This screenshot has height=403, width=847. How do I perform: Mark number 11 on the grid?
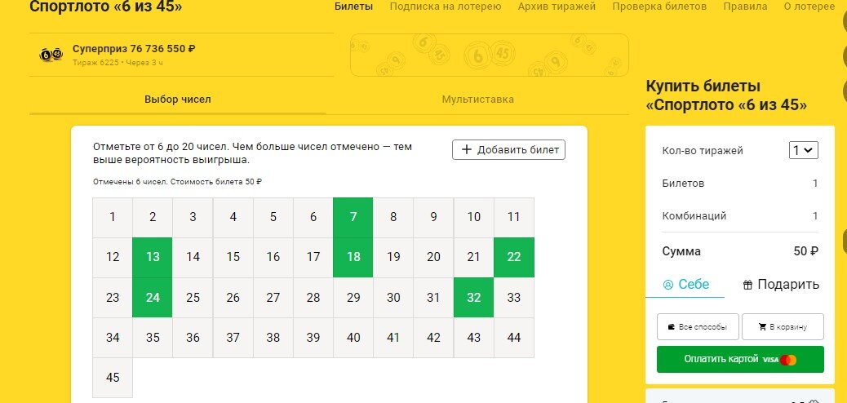point(514,217)
